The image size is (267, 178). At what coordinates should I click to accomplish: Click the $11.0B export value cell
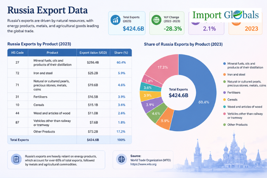click(93, 113)
